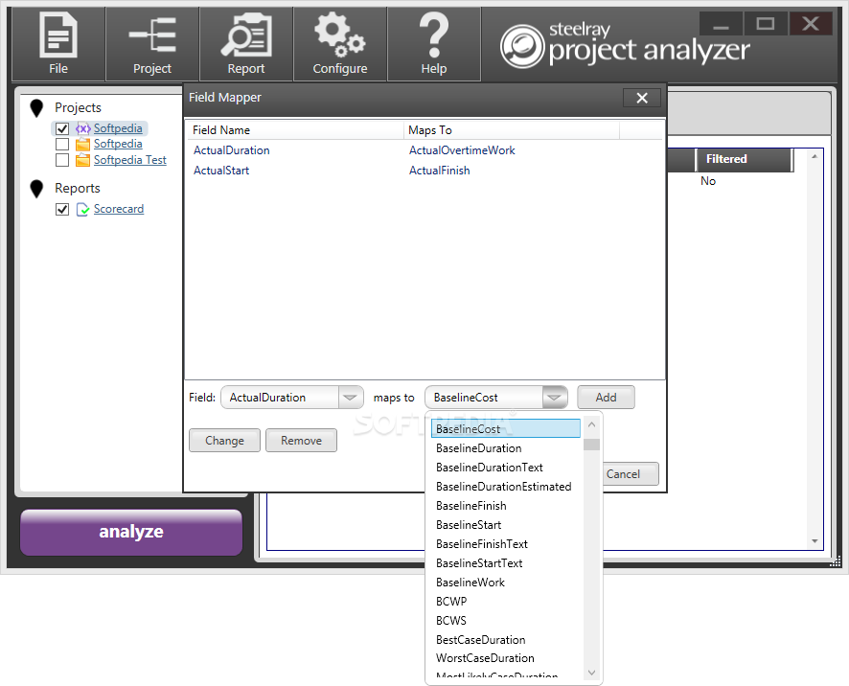
Task: Open the first Softpedia project link
Action: [118, 128]
